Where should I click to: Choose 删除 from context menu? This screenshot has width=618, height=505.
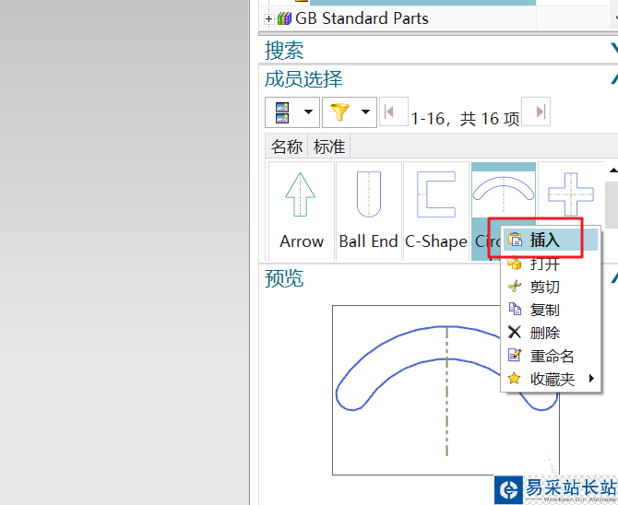[551, 333]
